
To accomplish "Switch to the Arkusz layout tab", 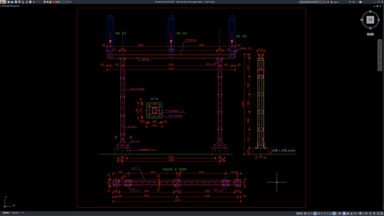I will [16, 213].
